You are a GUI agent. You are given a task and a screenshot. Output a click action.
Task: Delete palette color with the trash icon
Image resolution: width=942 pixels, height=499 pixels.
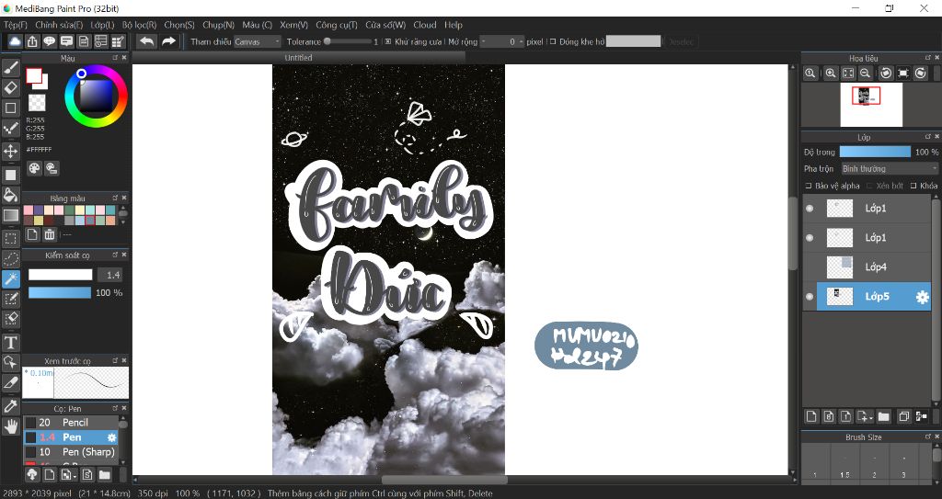pyautogui.click(x=50, y=234)
